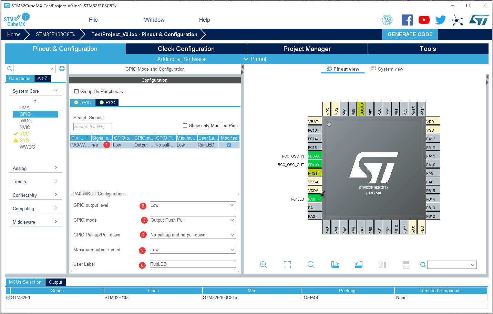Switch to System view
The width and height of the screenshot is (493, 314).
click(x=387, y=69)
